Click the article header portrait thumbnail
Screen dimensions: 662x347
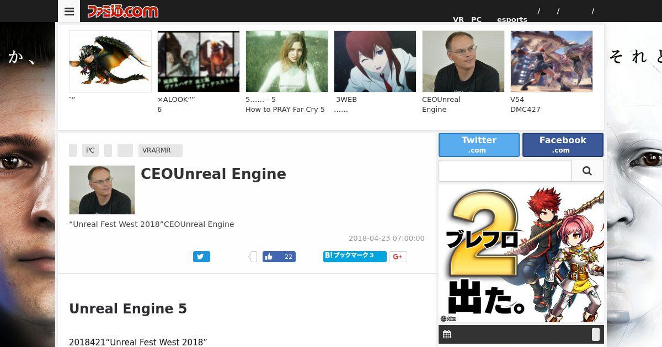pyautogui.click(x=102, y=190)
